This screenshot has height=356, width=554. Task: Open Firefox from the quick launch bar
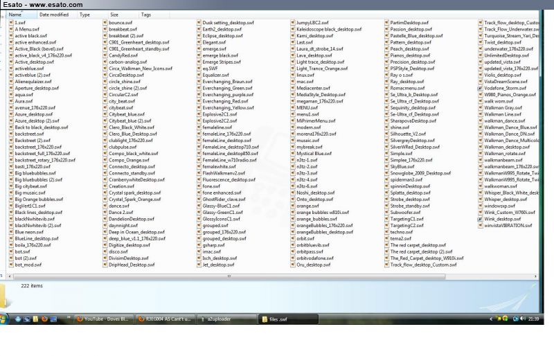[x=45, y=319]
